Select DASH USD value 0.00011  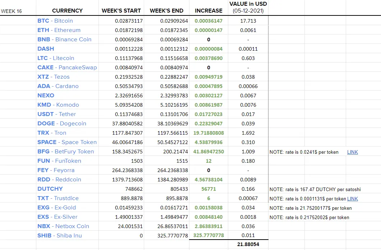pos(248,49)
